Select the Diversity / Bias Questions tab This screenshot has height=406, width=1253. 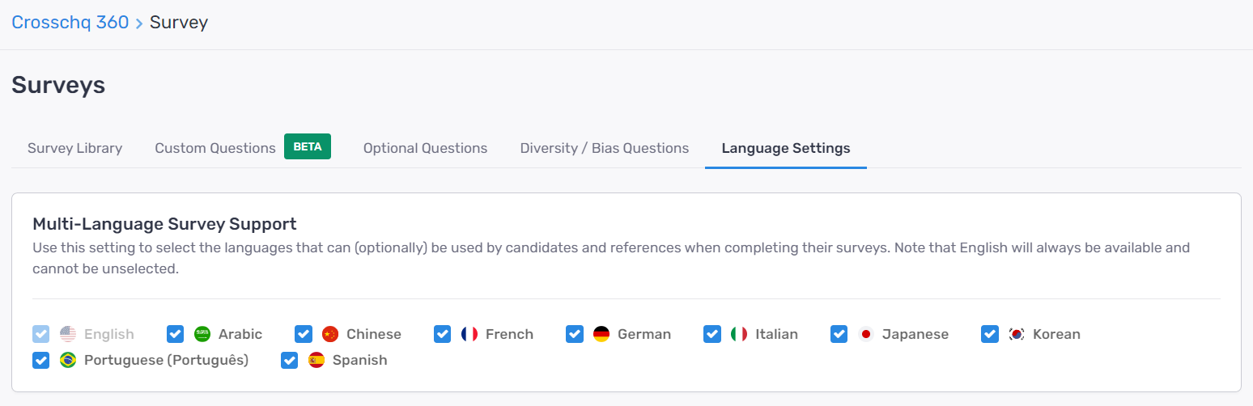(x=605, y=148)
